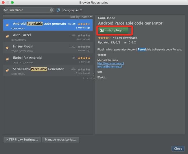Image resolution: width=188 pixels, height=154 pixels.
Task: Select Android Parcelable code generator row
Action: coord(48,25)
